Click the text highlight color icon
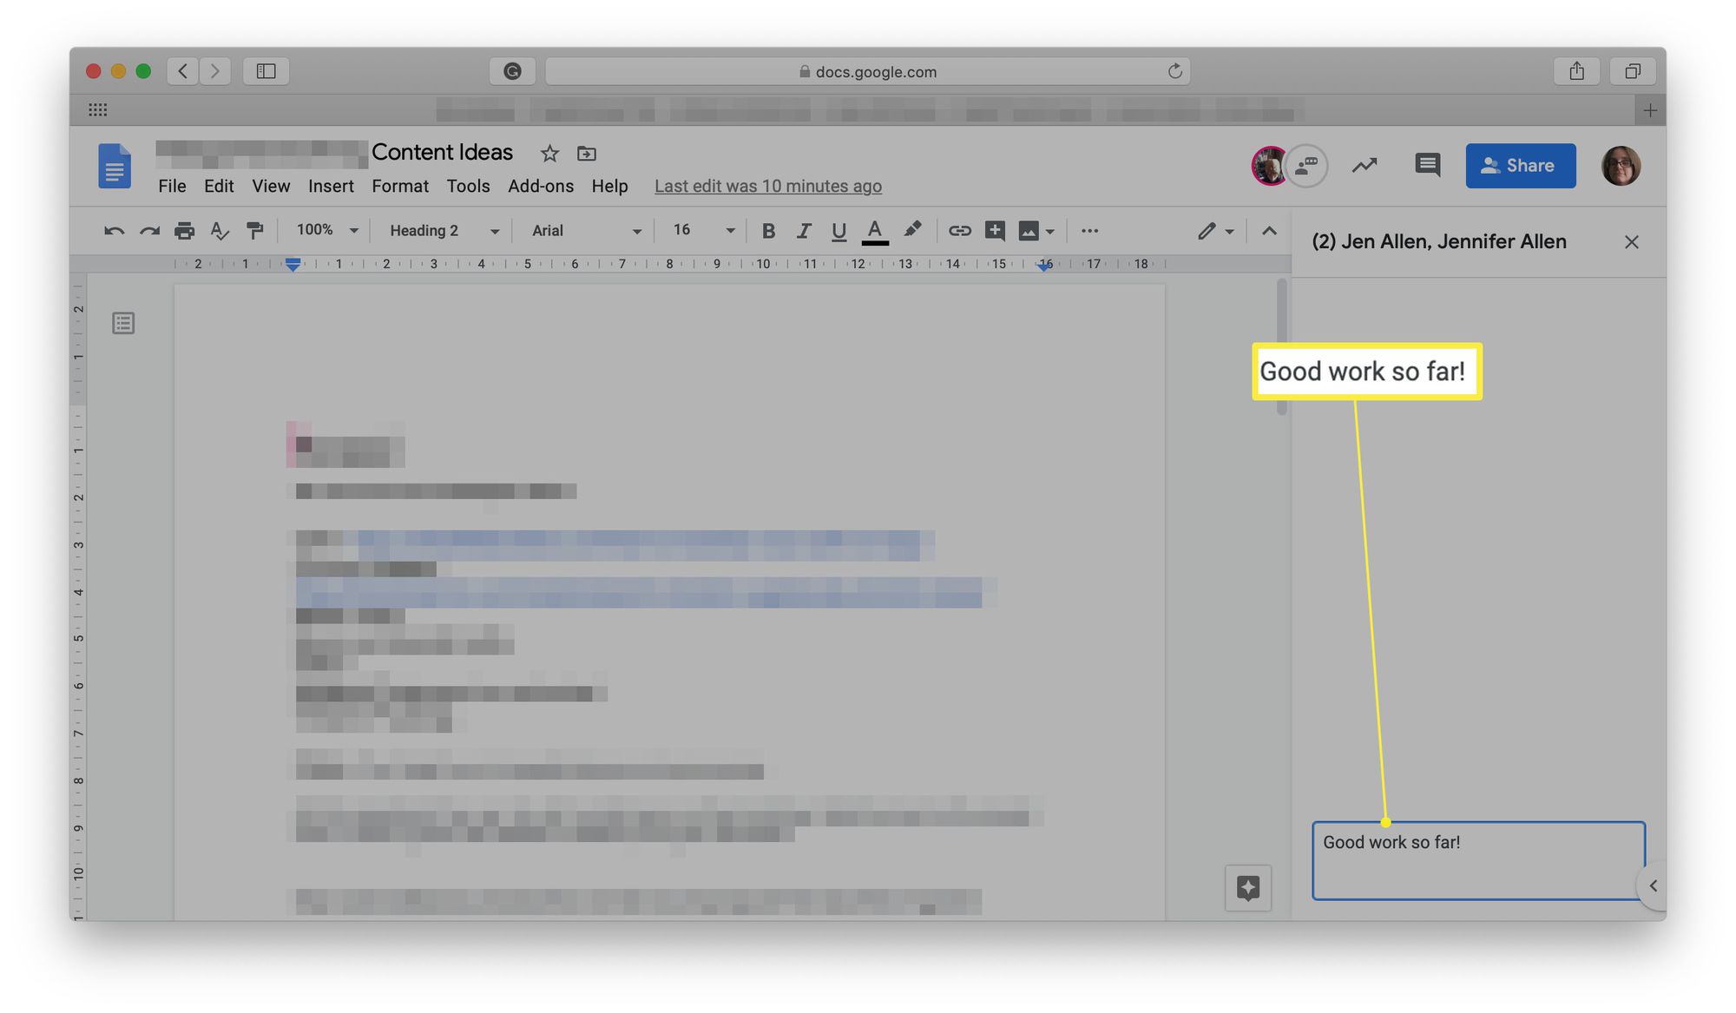 coord(911,230)
